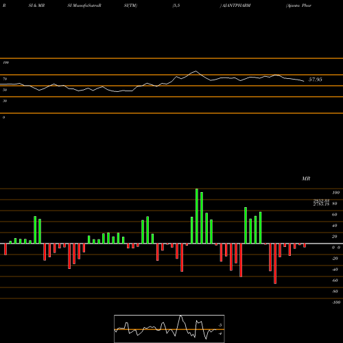Screen dimensions: 343x343
Task: Click the tallest green MR bar
Action: click(x=197, y=216)
